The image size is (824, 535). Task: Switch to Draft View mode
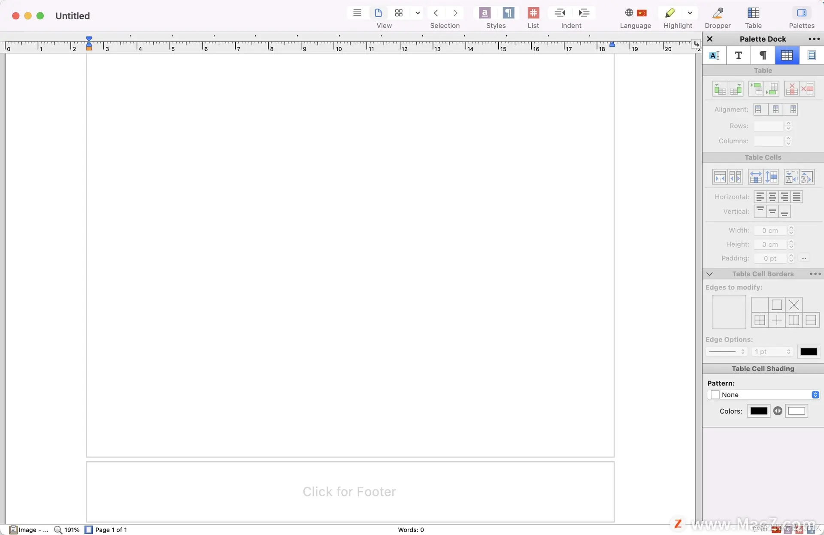pyautogui.click(x=357, y=13)
